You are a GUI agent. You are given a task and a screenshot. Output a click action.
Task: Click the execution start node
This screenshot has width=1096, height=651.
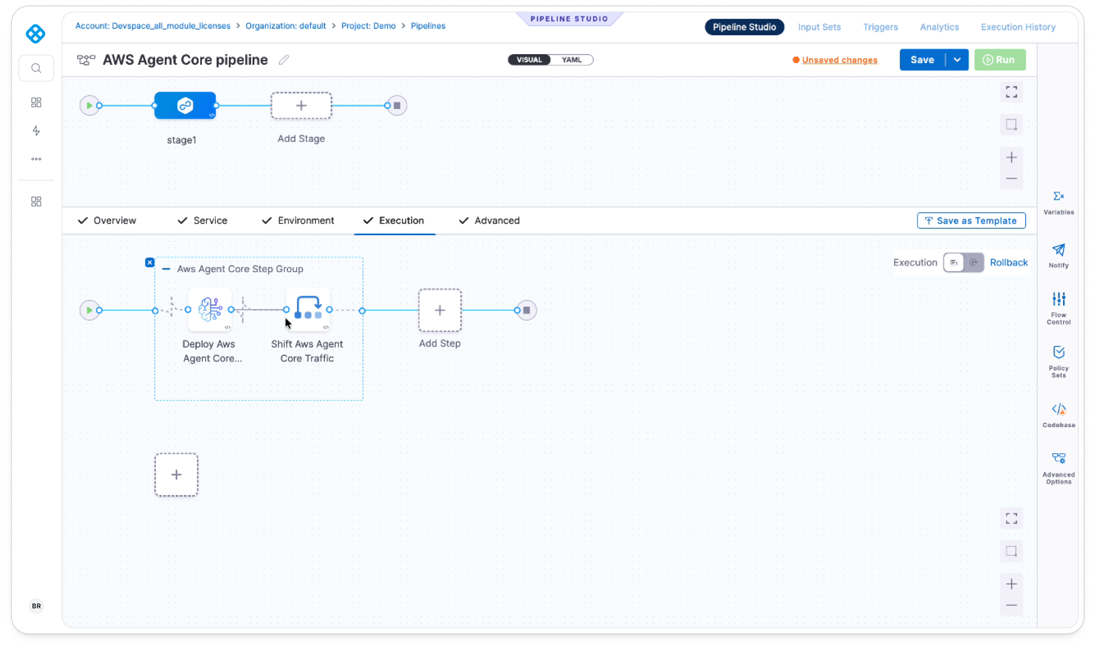[89, 310]
